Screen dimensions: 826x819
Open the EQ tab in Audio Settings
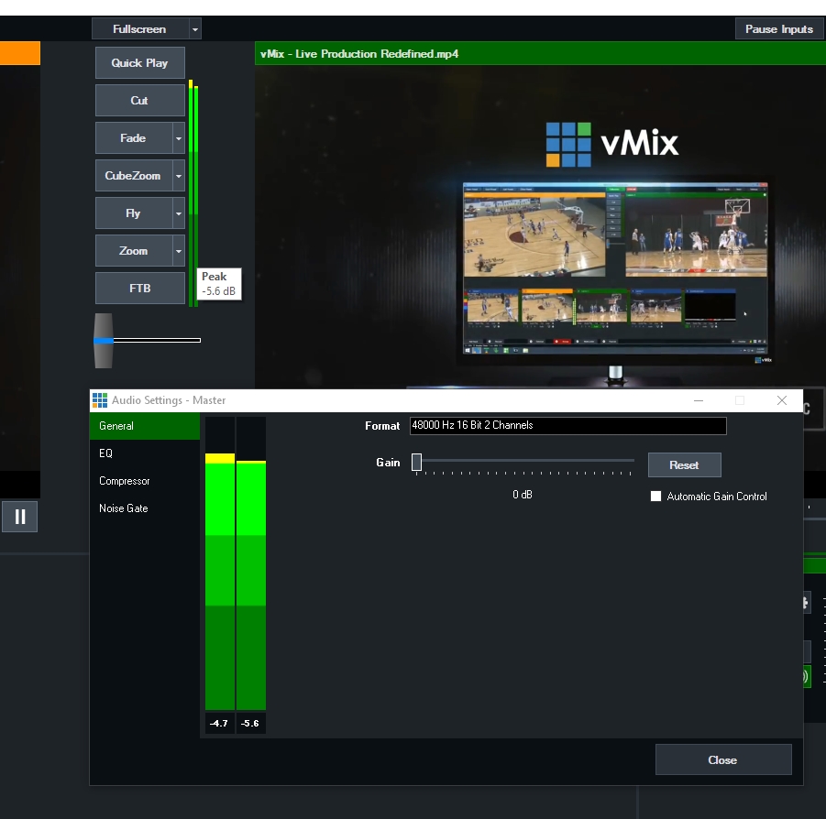pyautogui.click(x=144, y=453)
